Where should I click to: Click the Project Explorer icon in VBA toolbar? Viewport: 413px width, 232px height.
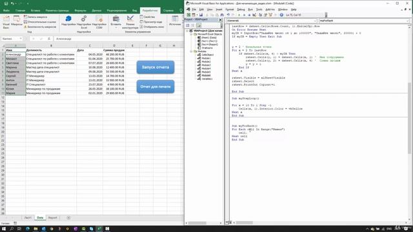point(260,15)
